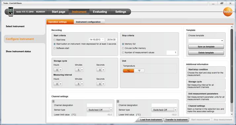236x125 pixels.
Task: Select channel 2 number box
Action: click(118, 101)
